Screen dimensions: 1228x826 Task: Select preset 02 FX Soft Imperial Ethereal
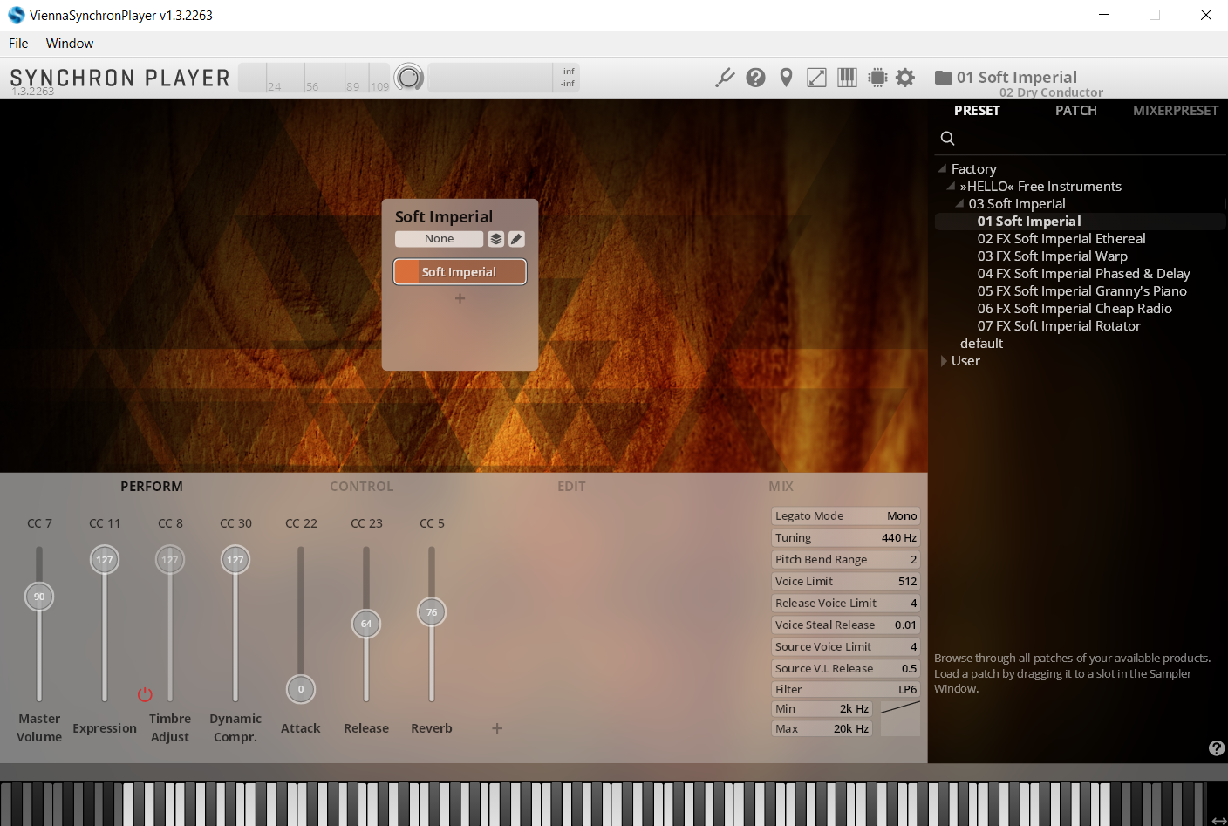(x=1061, y=239)
